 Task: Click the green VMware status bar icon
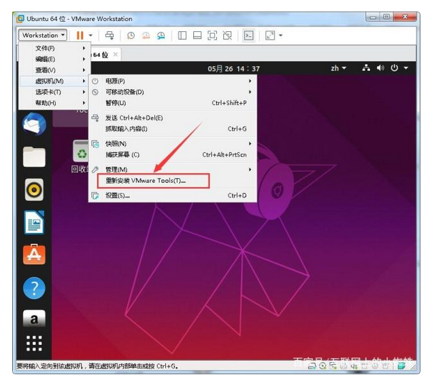click(401, 366)
